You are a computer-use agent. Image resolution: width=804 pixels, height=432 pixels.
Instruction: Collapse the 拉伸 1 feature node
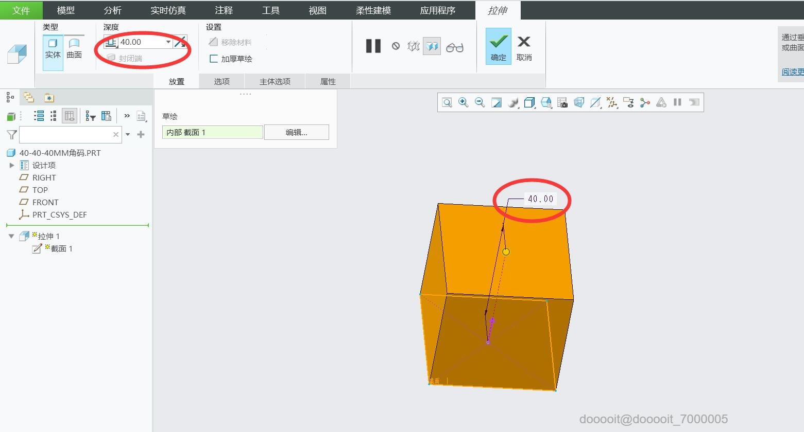[11, 236]
